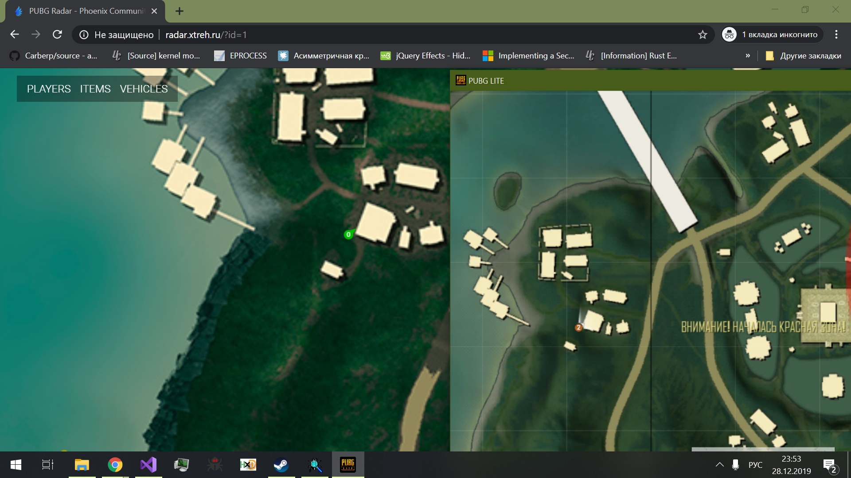Screen dimensions: 851x478
Task: Go forward to next page
Action: 36,35
